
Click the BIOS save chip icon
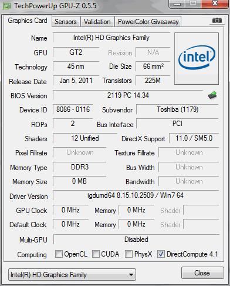(x=212, y=95)
